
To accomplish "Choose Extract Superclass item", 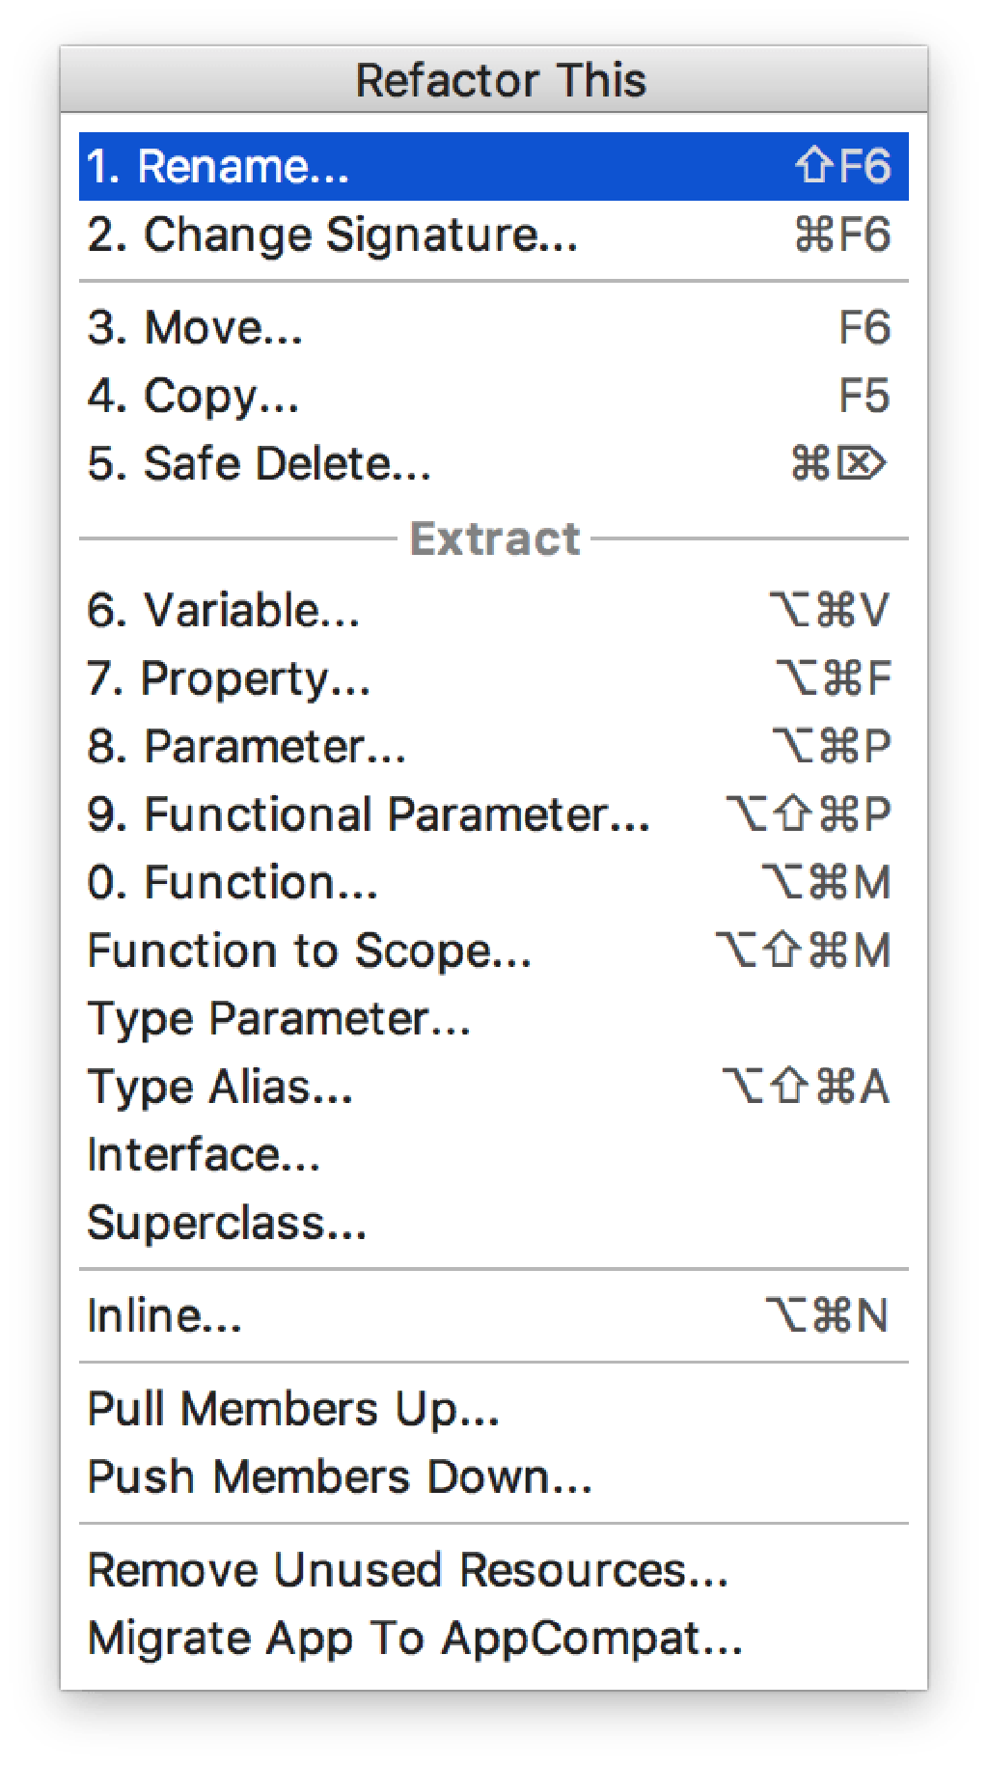I will pos(227,1224).
